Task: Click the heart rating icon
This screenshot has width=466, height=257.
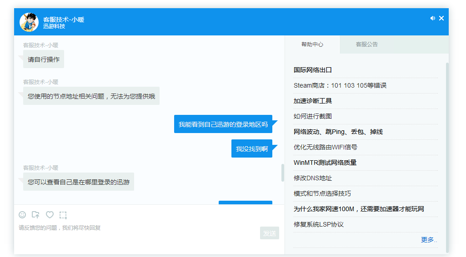Action: (x=50, y=215)
